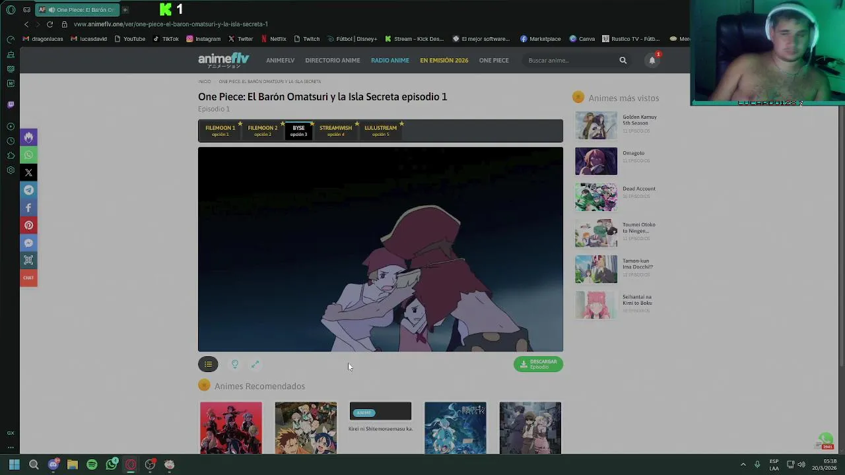Share on X sidebar icon
The width and height of the screenshot is (845, 475).
28,172
